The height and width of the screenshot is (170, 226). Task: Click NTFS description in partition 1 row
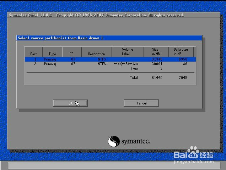[102, 59]
